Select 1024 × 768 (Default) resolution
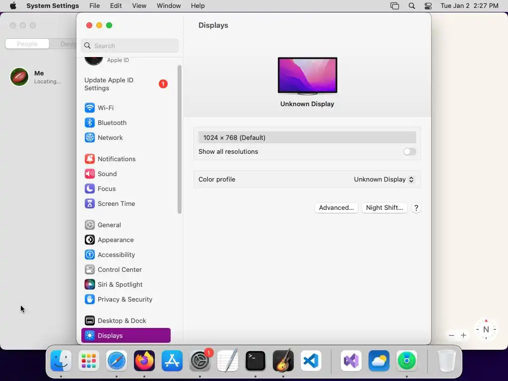The height and width of the screenshot is (381, 508). [307, 138]
